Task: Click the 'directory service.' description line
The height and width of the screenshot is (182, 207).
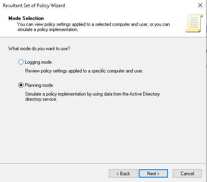Action: [41, 99]
